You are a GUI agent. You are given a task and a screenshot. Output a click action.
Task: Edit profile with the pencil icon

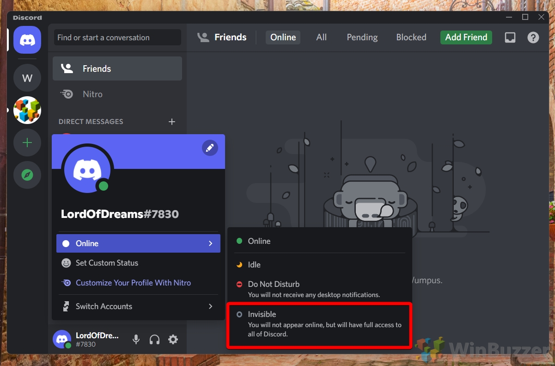(x=210, y=148)
